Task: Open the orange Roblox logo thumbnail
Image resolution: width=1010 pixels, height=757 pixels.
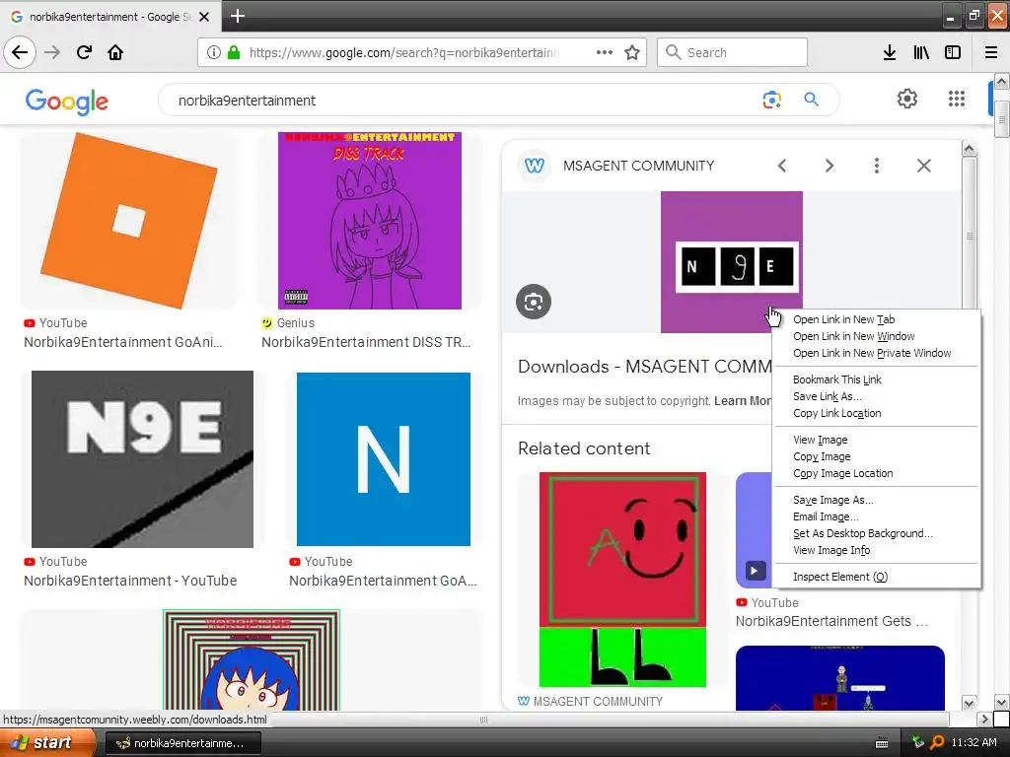Action: click(x=129, y=221)
